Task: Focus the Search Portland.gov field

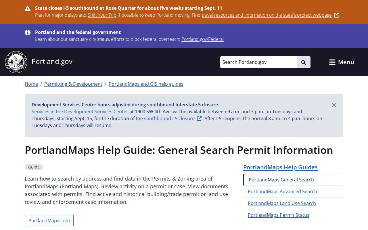Action: tap(258, 62)
